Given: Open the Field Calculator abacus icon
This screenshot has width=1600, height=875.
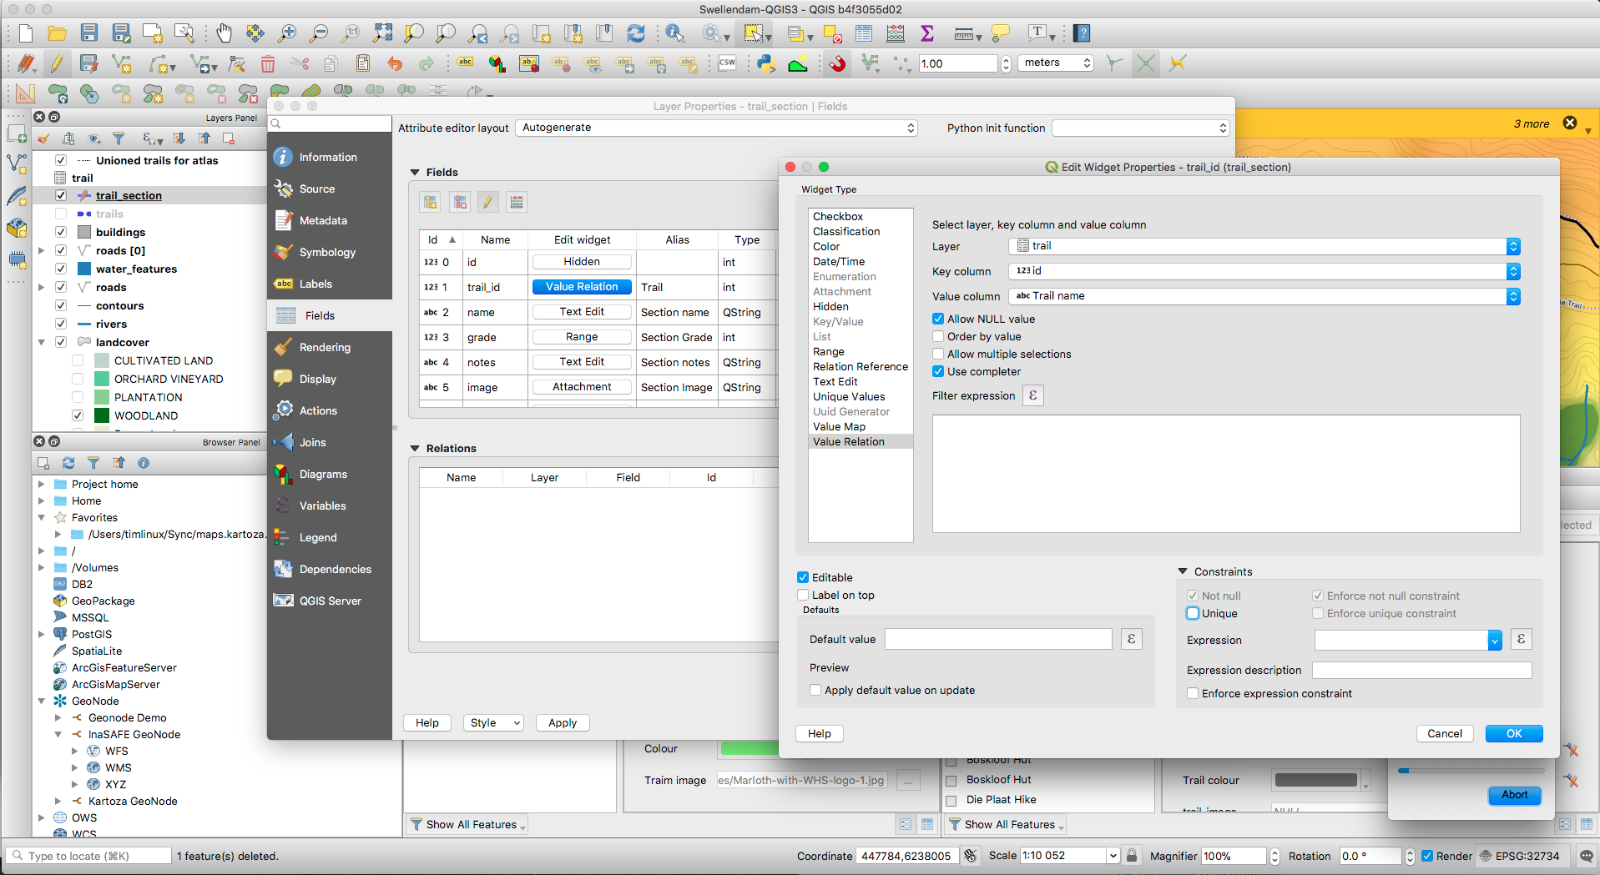Looking at the screenshot, I should [896, 33].
